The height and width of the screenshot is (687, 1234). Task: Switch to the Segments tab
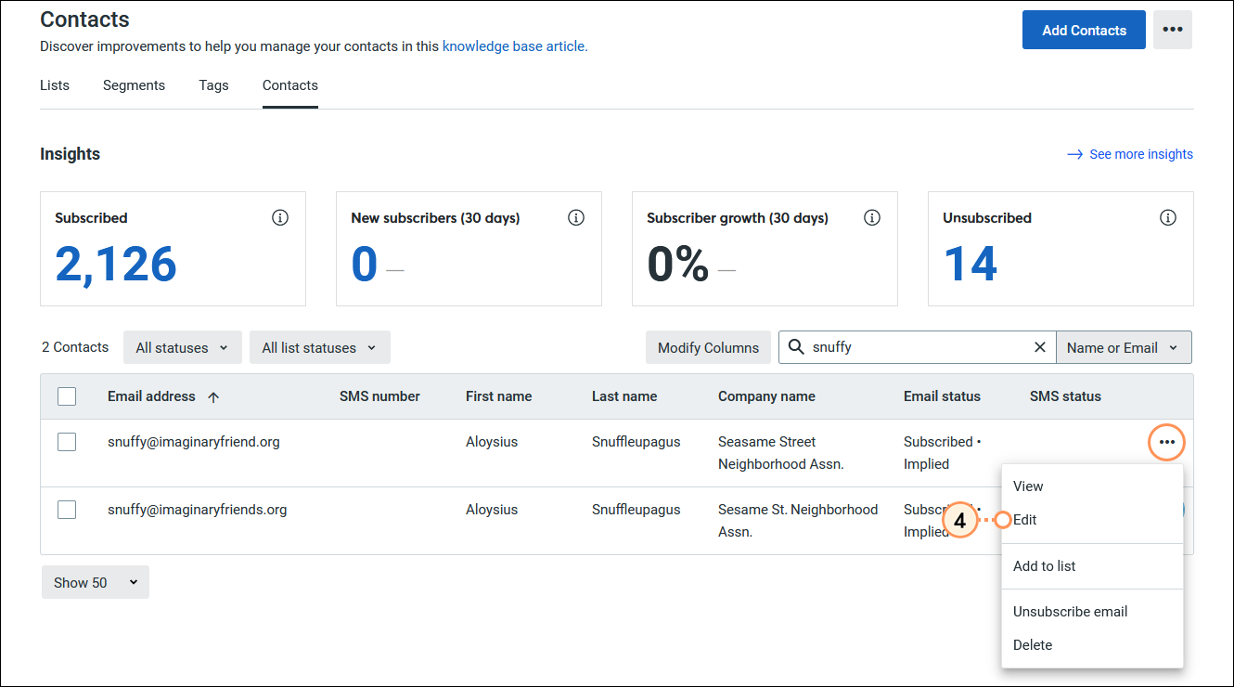pyautogui.click(x=134, y=85)
